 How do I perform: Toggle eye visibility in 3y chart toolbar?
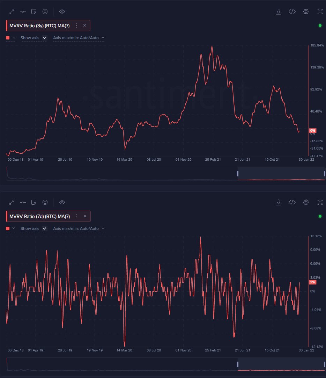(x=62, y=12)
